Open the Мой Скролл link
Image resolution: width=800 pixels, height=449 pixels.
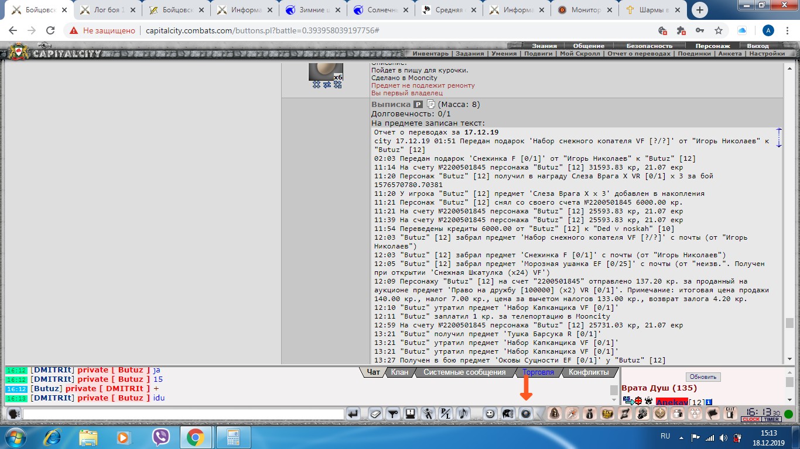click(580, 54)
